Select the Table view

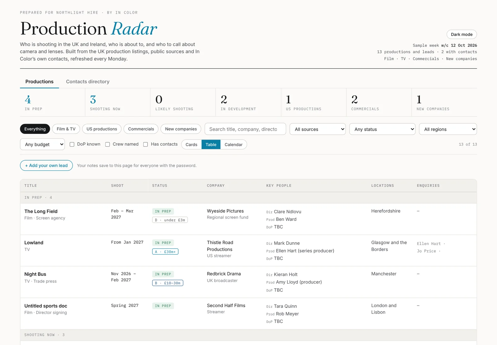pos(211,144)
